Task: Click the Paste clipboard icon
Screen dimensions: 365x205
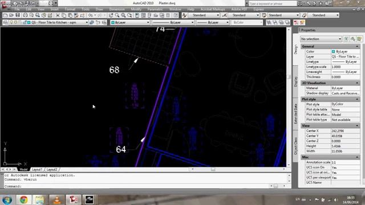Action: [x=70, y=15]
